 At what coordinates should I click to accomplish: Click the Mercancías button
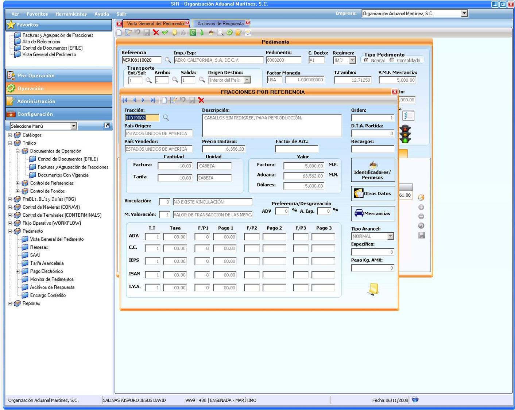[373, 213]
